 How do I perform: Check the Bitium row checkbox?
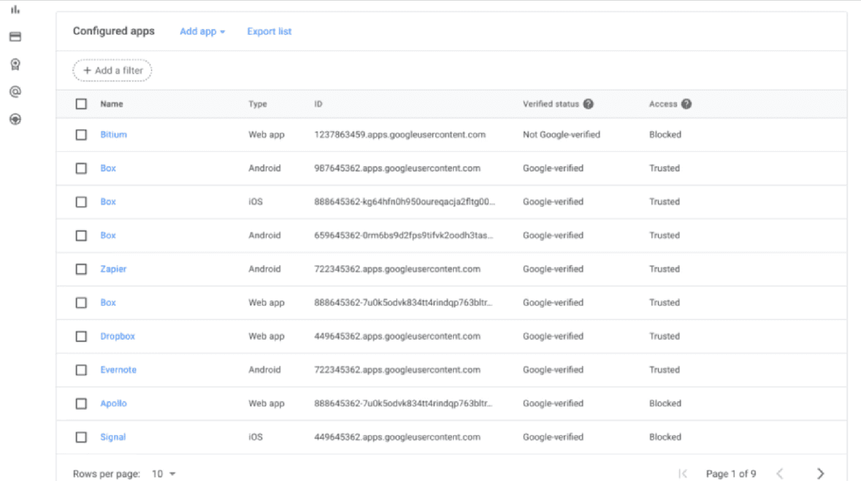click(x=81, y=134)
